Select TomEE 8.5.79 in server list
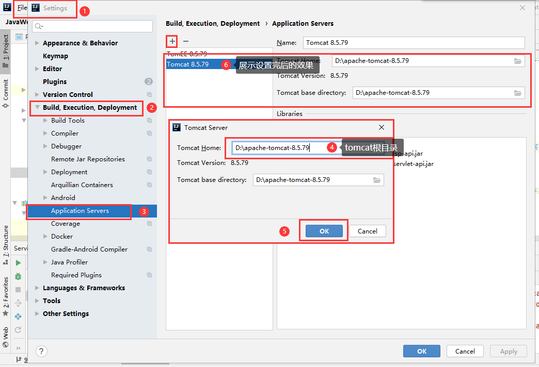539x367 pixels. pyautogui.click(x=187, y=54)
